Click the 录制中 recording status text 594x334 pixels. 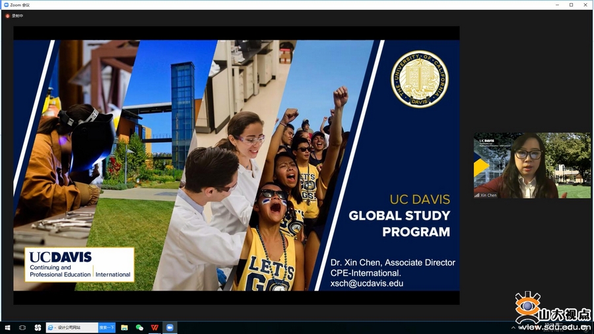click(x=17, y=16)
